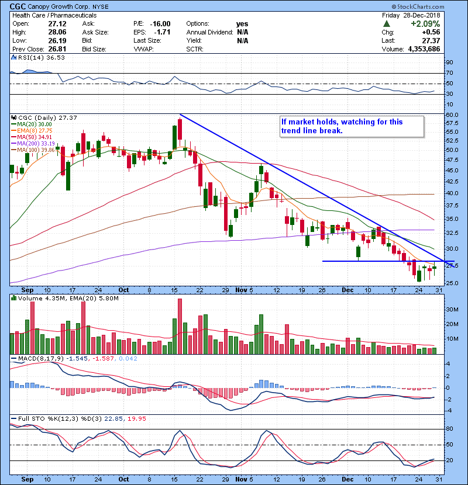Click the stochastic 80 level axis label
This screenshot has width=468, height=485.
tap(449, 429)
